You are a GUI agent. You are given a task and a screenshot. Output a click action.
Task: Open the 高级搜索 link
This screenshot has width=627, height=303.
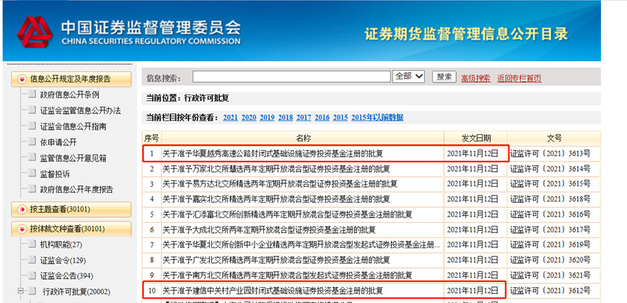pyautogui.click(x=475, y=78)
